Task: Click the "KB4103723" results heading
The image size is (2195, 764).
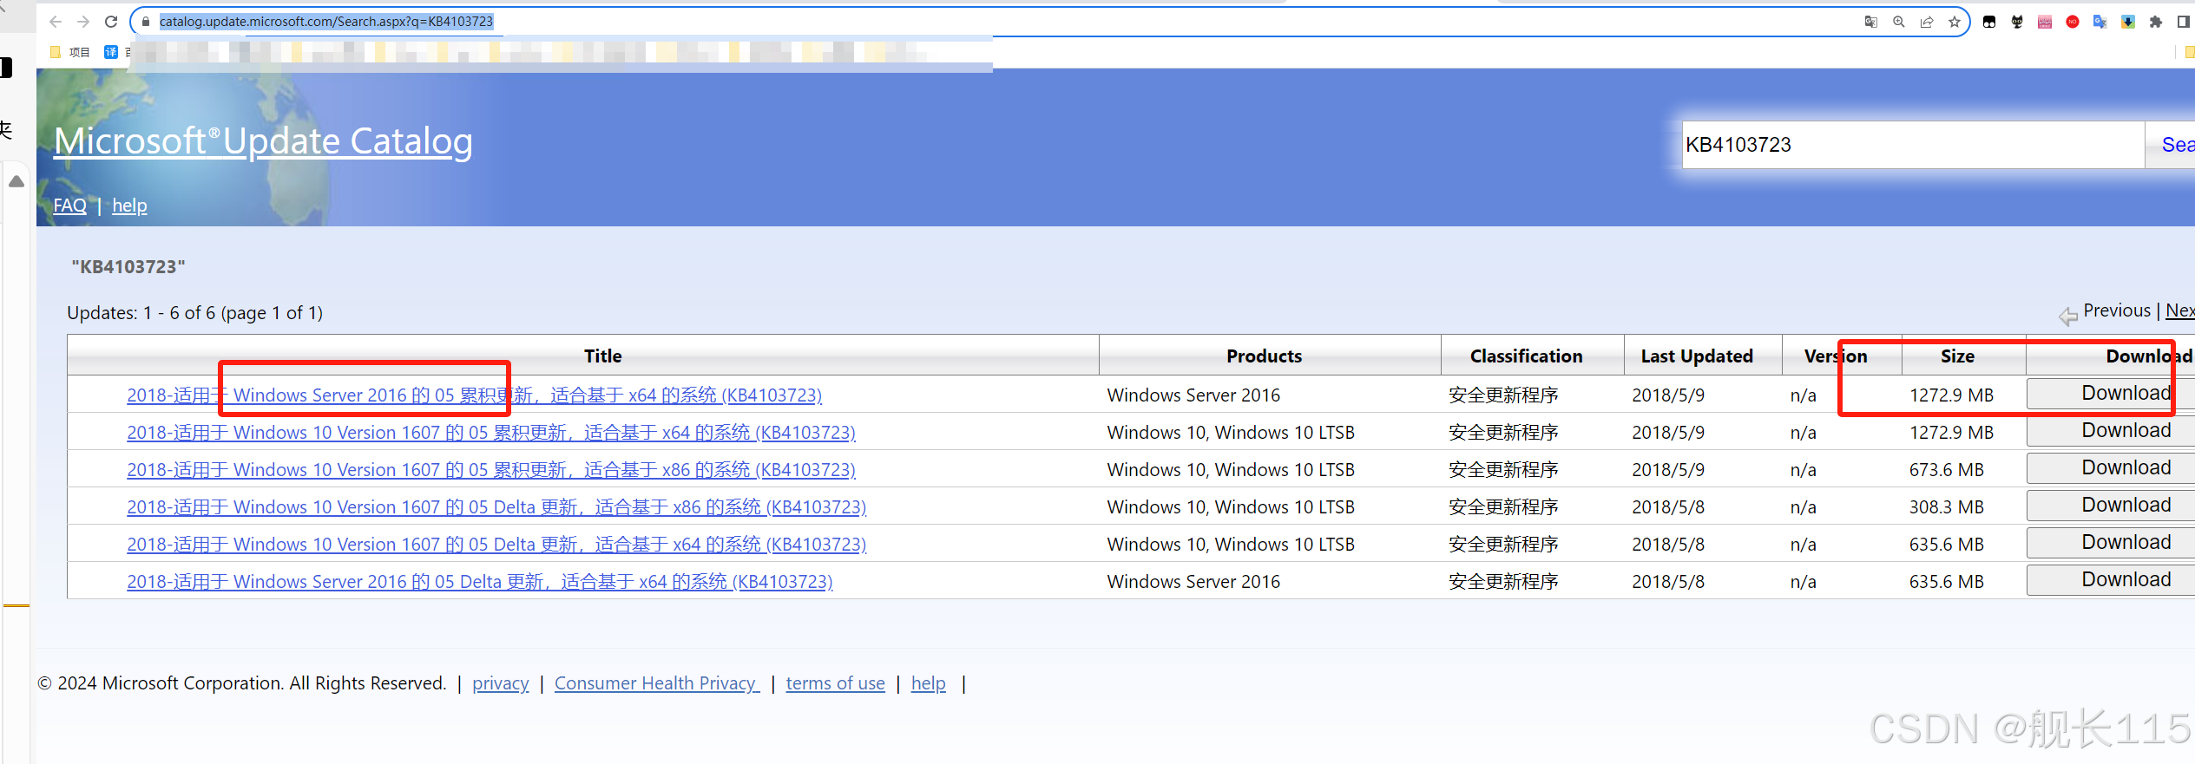Action: 128,267
